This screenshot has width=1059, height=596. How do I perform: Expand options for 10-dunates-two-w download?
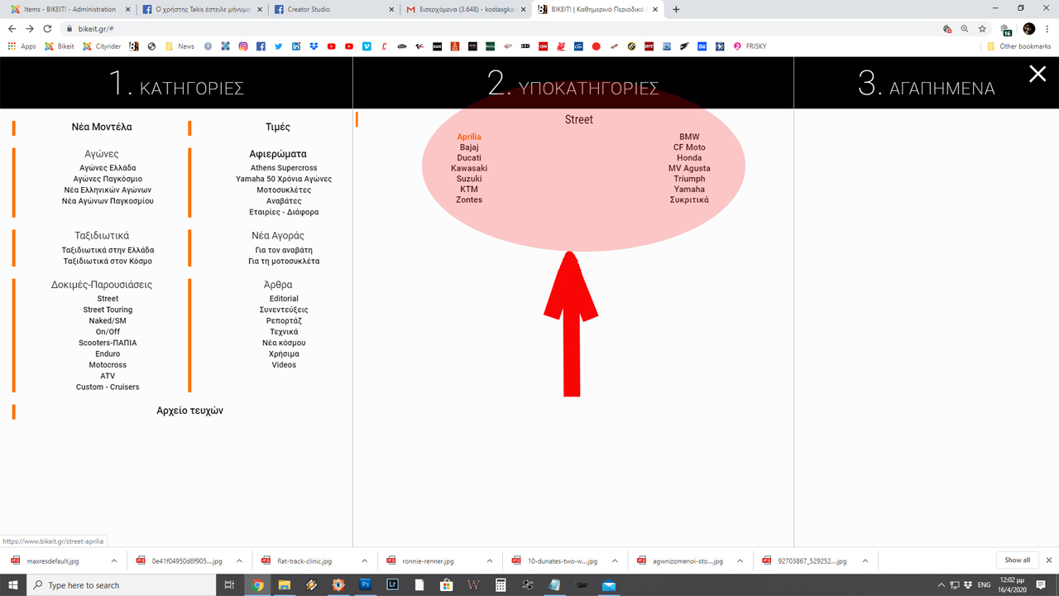tap(615, 560)
